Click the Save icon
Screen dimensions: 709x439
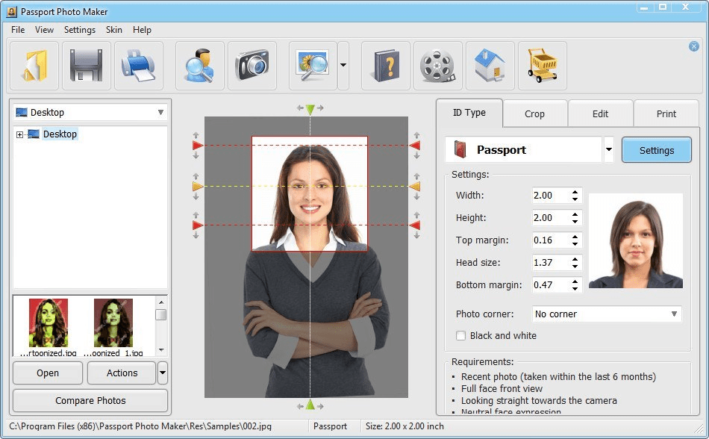pos(84,65)
